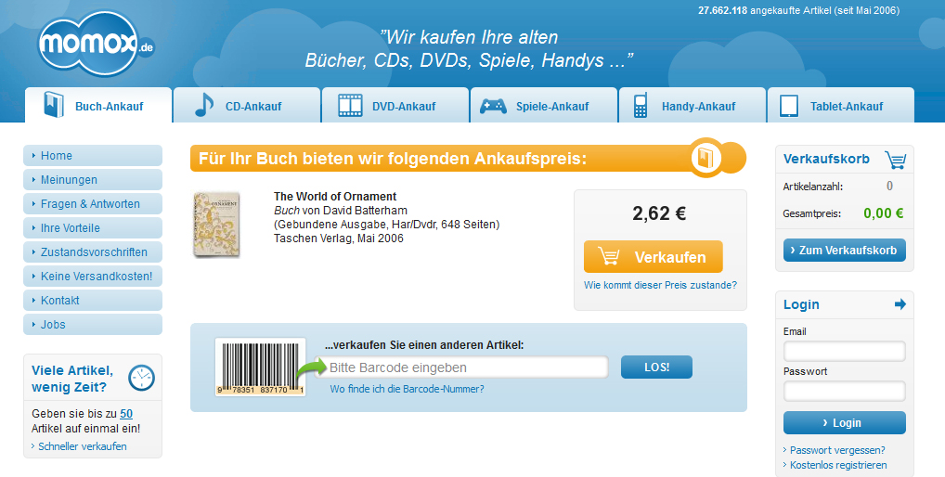Click the gamepad icon for Spiele-Ankauf
The height and width of the screenshot is (477, 945).
493,106
